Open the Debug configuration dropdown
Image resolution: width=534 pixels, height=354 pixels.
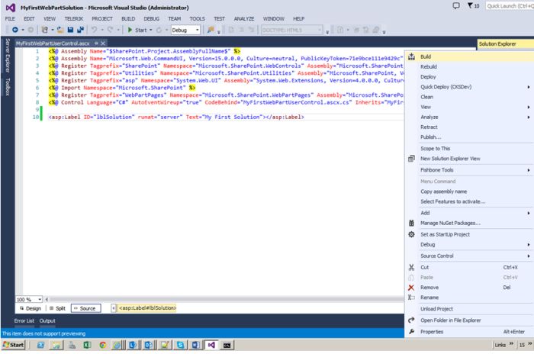pos(186,30)
